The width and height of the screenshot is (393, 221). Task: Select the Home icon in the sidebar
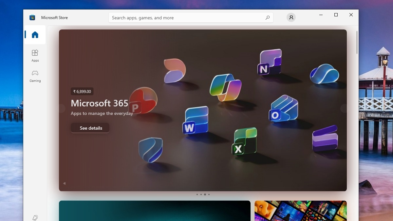pyautogui.click(x=35, y=34)
